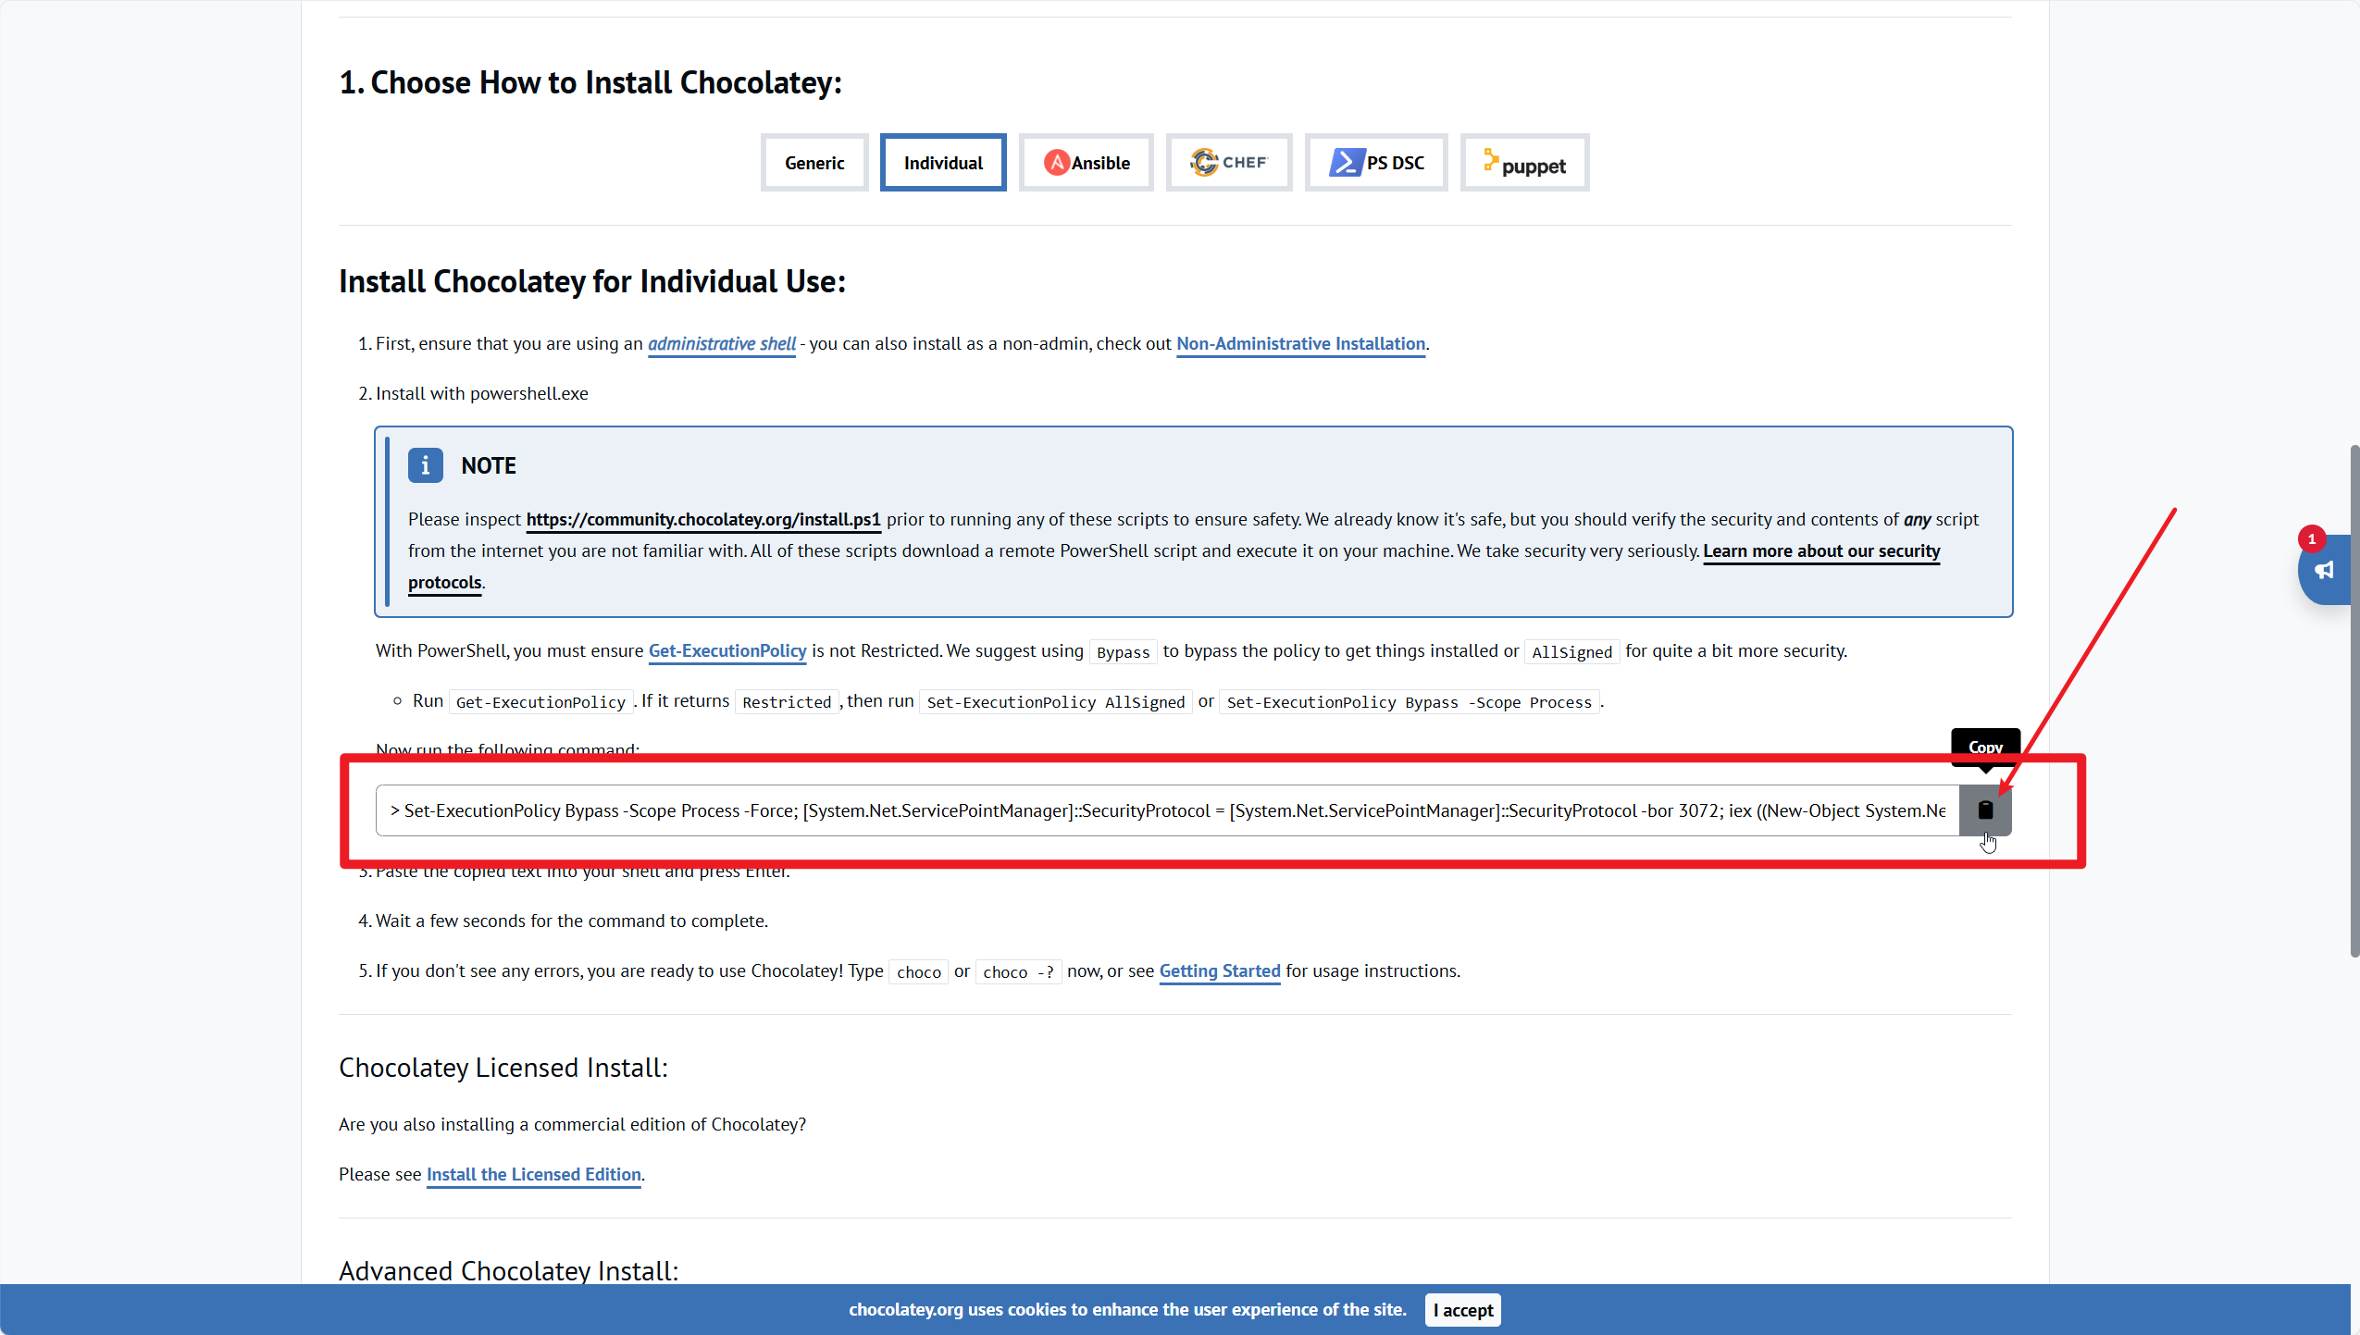2360x1335 pixels.
Task: Follow the Get-ExecutionPolicy link
Action: click(x=727, y=650)
